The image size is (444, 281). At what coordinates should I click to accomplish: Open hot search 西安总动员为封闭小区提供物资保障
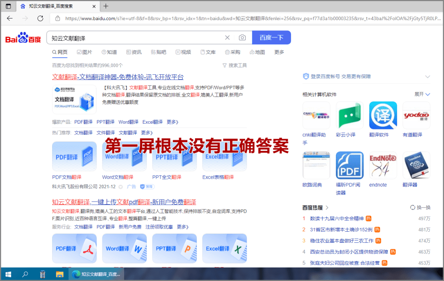pyautogui.click(x=349, y=252)
